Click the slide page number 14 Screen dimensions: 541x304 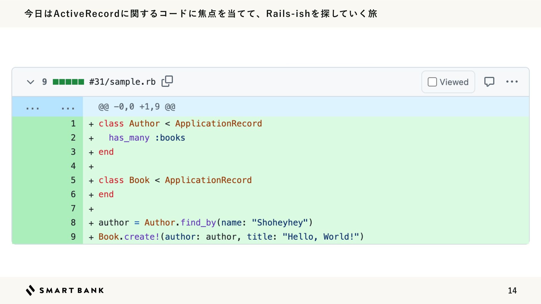[x=512, y=290]
